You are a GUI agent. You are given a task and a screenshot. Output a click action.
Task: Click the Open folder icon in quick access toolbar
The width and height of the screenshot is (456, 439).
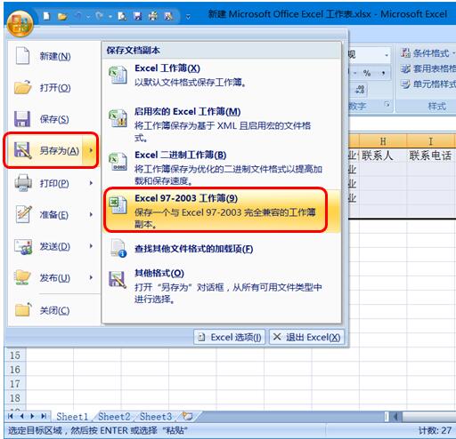click(62, 16)
